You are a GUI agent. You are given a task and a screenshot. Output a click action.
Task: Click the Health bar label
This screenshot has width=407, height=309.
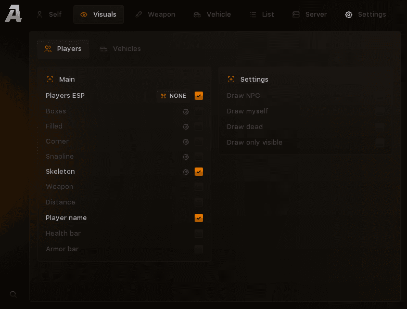(63, 234)
